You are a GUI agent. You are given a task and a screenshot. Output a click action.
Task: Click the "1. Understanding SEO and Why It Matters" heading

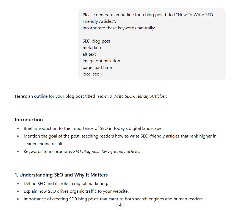pos(61,175)
